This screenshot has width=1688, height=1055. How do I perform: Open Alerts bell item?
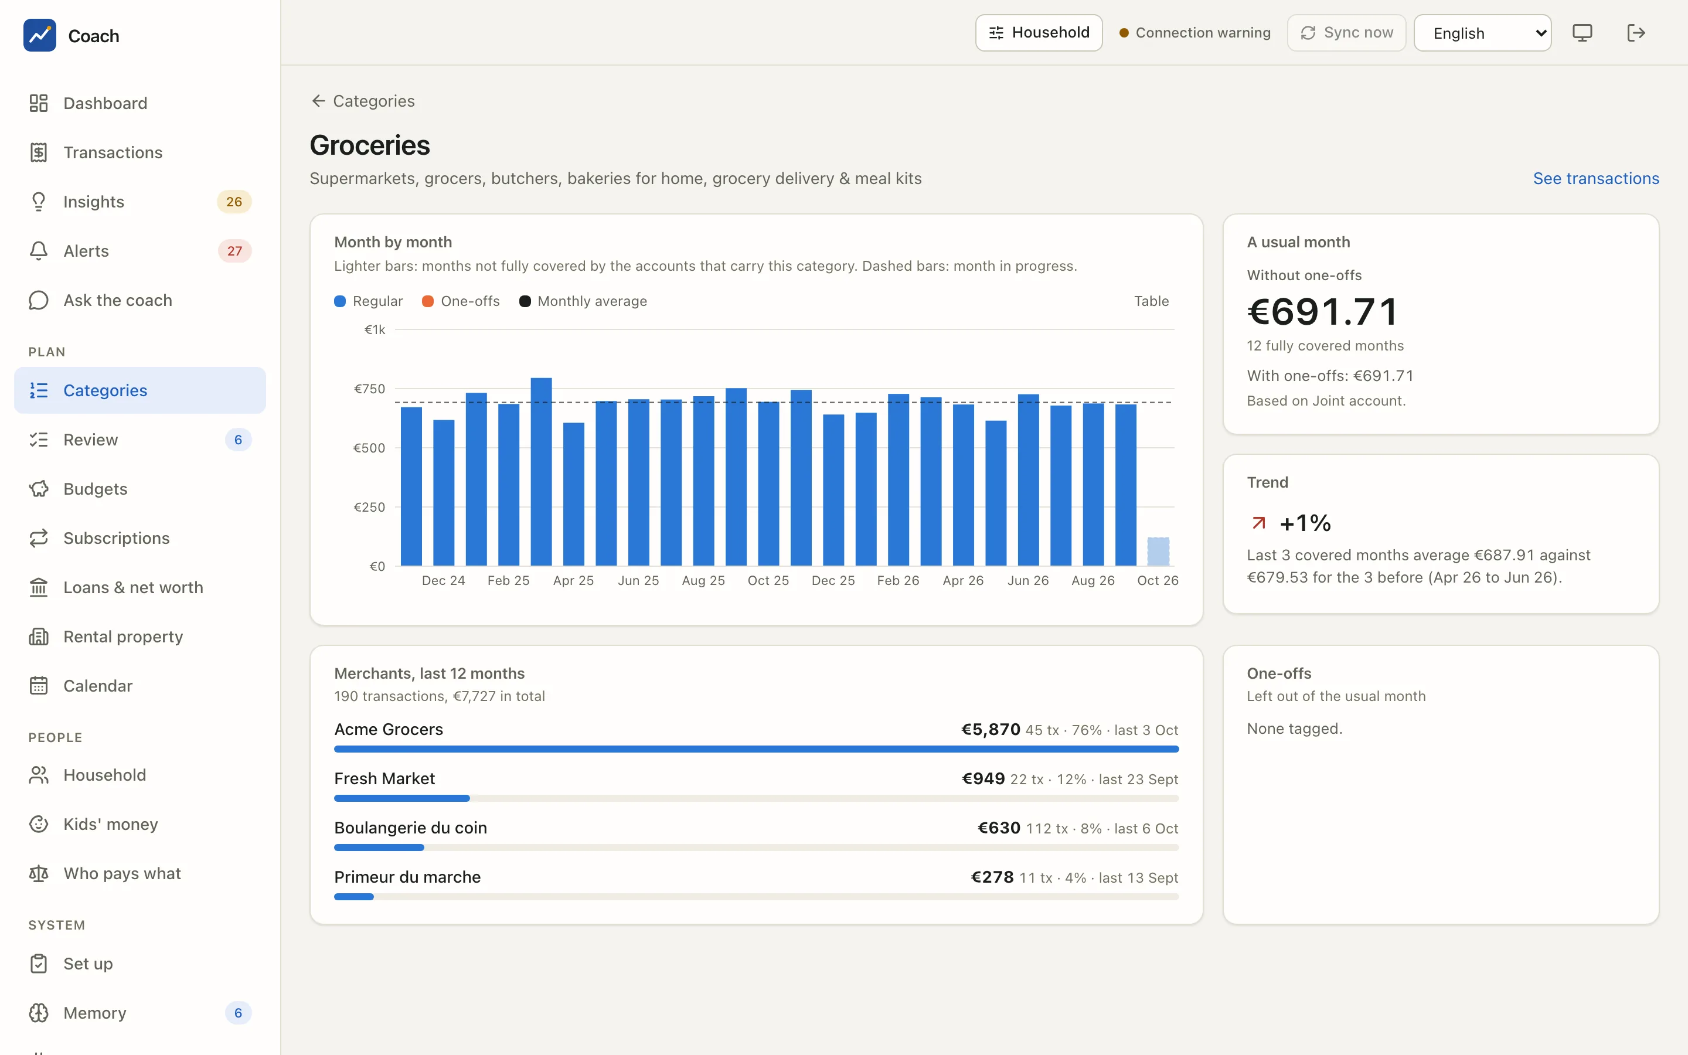point(139,251)
